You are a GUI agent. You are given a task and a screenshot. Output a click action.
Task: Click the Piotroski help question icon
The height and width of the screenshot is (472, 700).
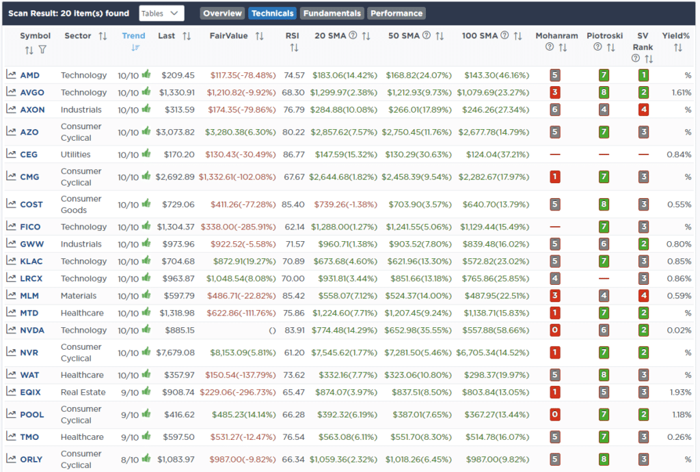click(597, 47)
